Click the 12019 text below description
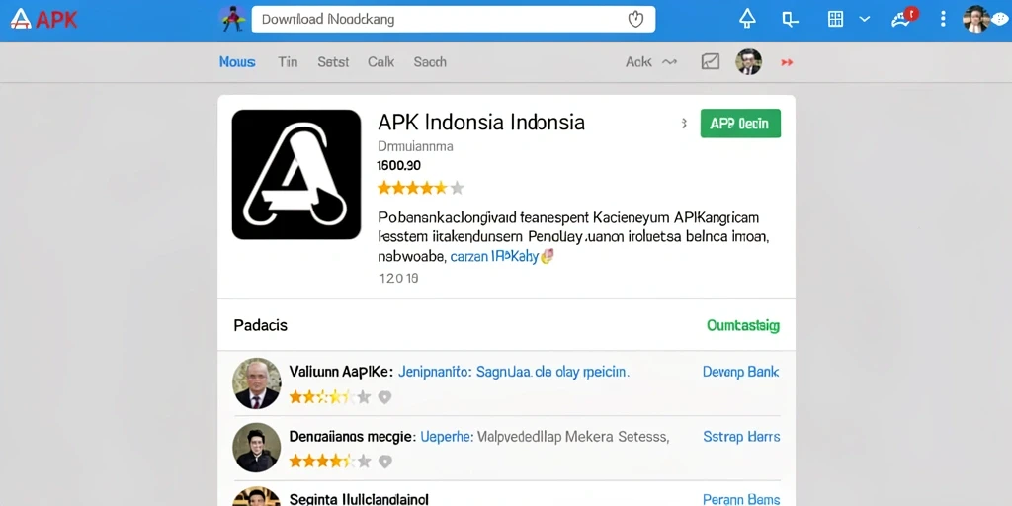 click(x=398, y=278)
